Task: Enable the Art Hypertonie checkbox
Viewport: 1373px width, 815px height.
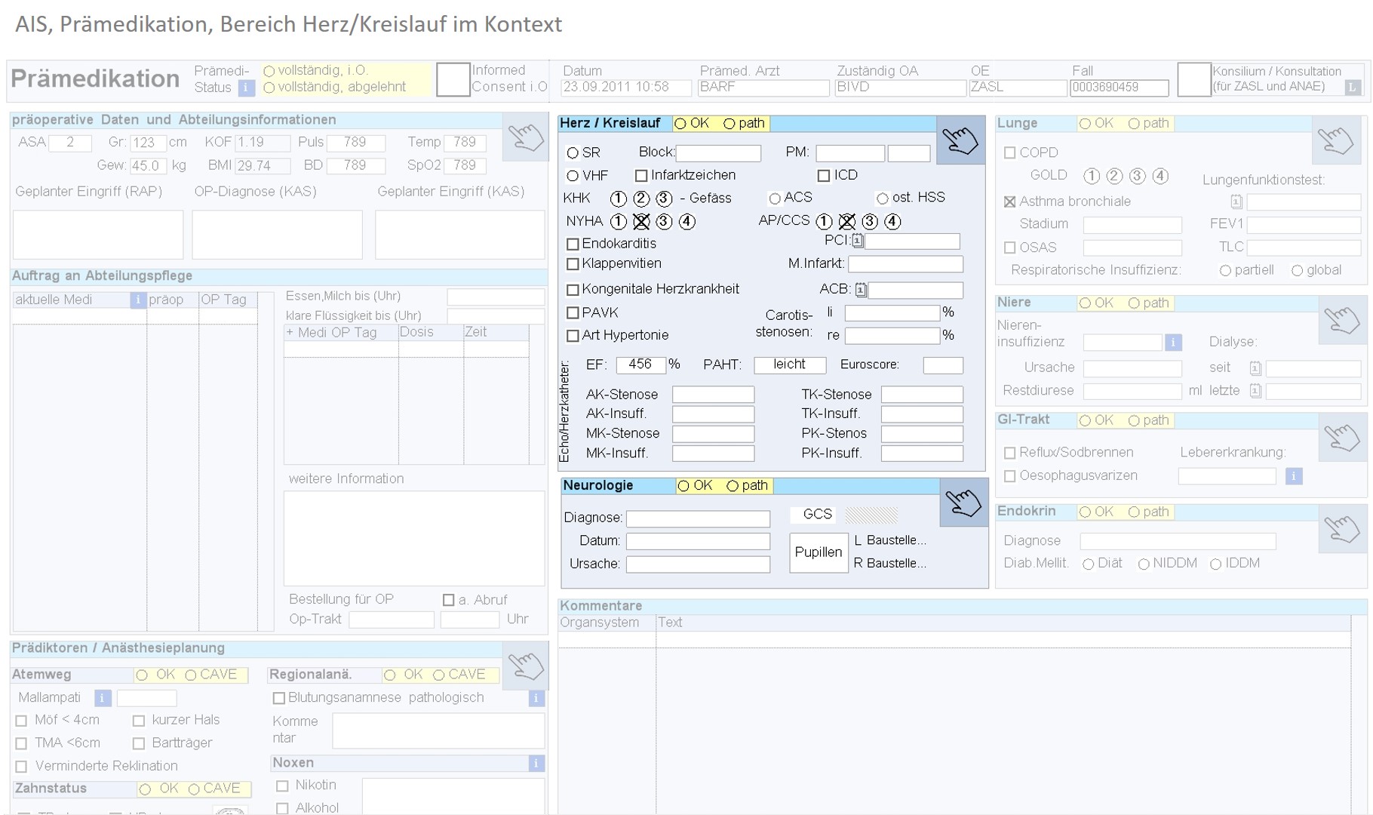Action: [573, 336]
